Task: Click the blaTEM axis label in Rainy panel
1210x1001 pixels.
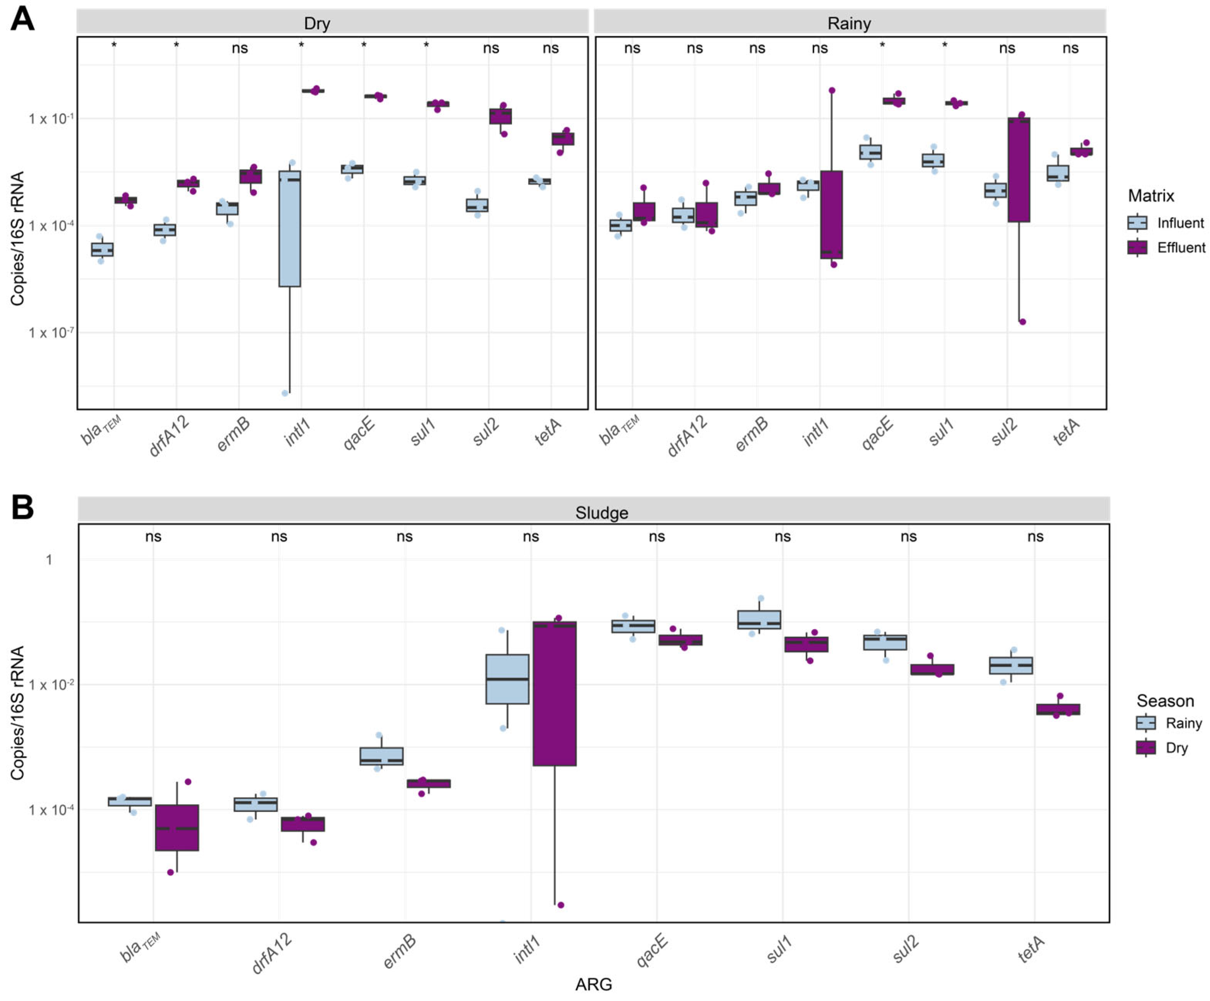Action: [x=619, y=431]
